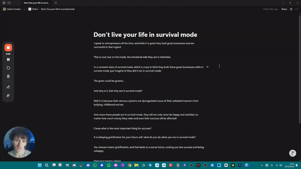The height and width of the screenshot is (169, 301).
Task: Toggle the Notion sidebar open
Action: coord(9,2)
